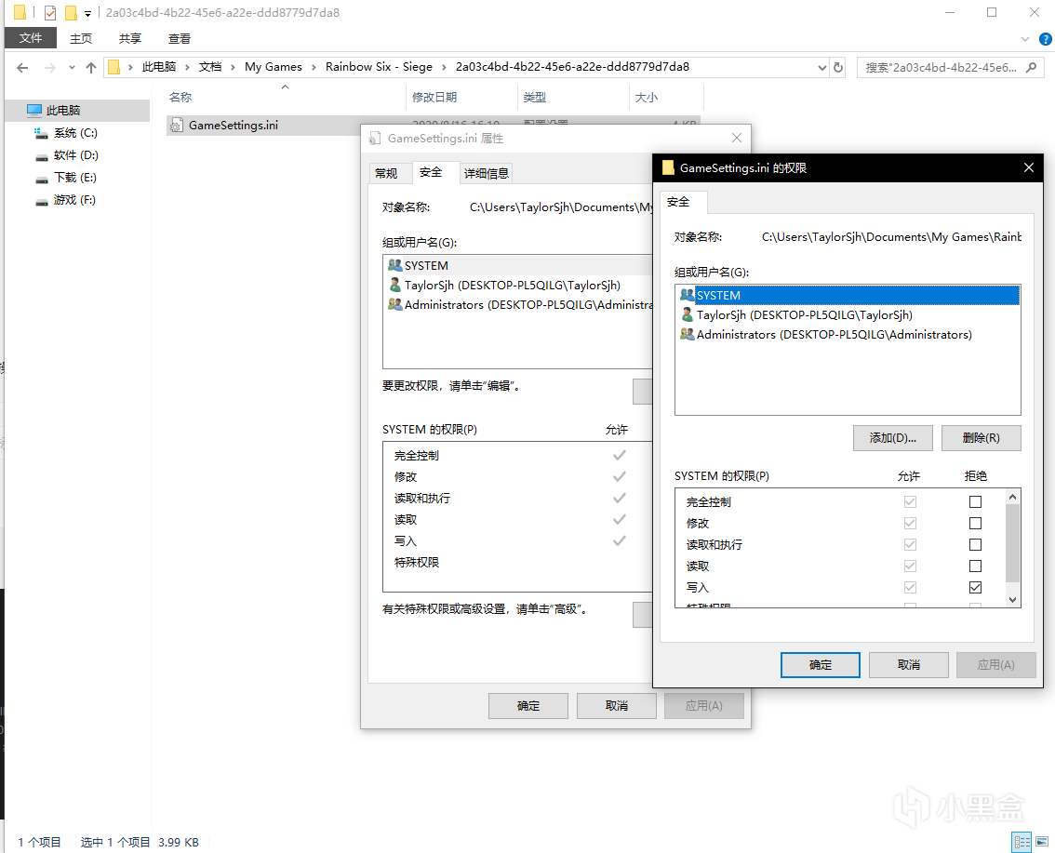The height and width of the screenshot is (853, 1055).
Task: Close the GameSettings.ini 属性 dialog
Action: coord(737,138)
